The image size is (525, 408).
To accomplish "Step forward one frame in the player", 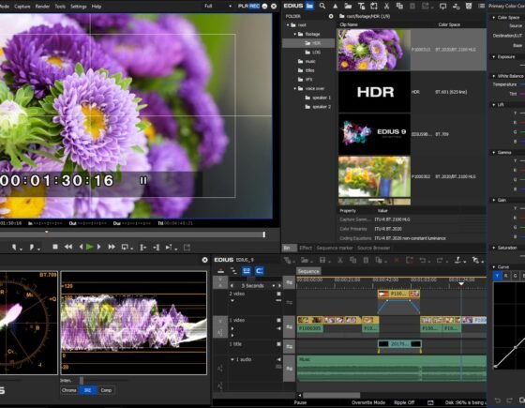I will pos(98,247).
